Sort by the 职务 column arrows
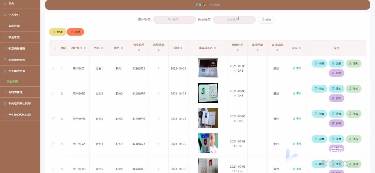 pyautogui.click(x=122, y=48)
